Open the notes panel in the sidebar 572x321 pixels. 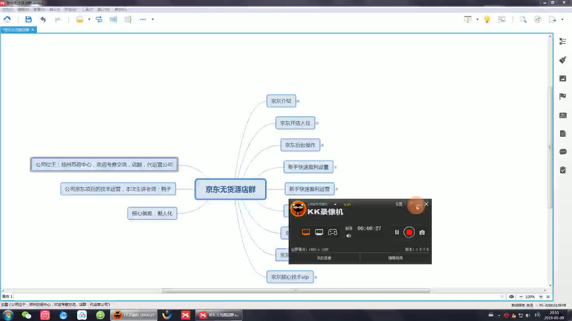click(562, 133)
